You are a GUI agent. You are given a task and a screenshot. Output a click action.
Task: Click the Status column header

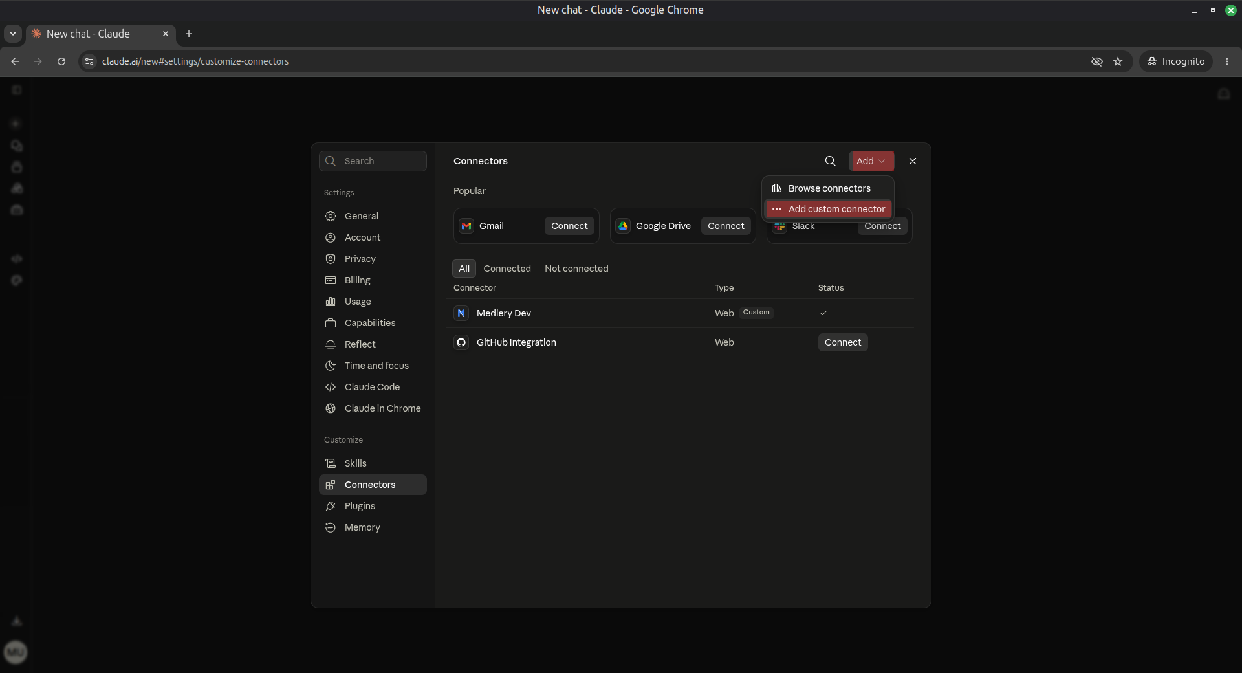pos(831,288)
